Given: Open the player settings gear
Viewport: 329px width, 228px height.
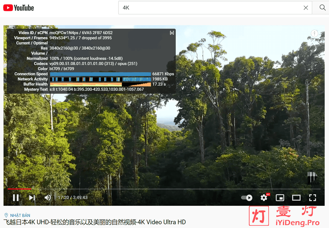Looking at the screenshot, I should (264, 197).
